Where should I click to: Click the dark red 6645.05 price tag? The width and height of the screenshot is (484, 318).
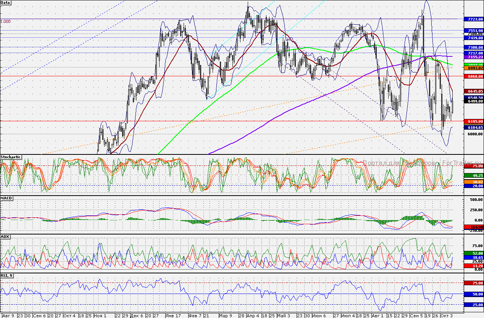coord(473,92)
